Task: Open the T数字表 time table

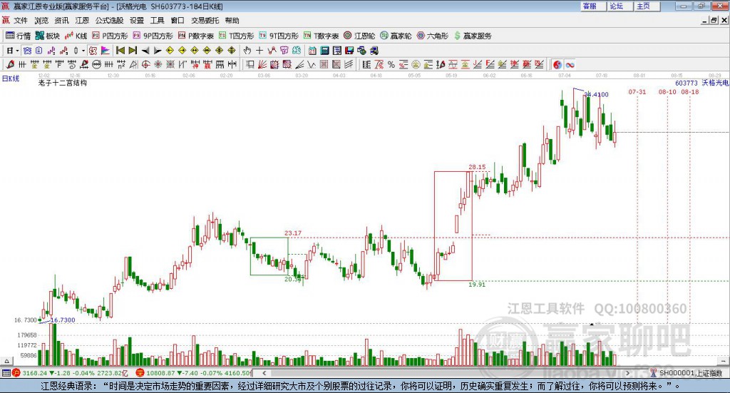Action: click(322, 36)
